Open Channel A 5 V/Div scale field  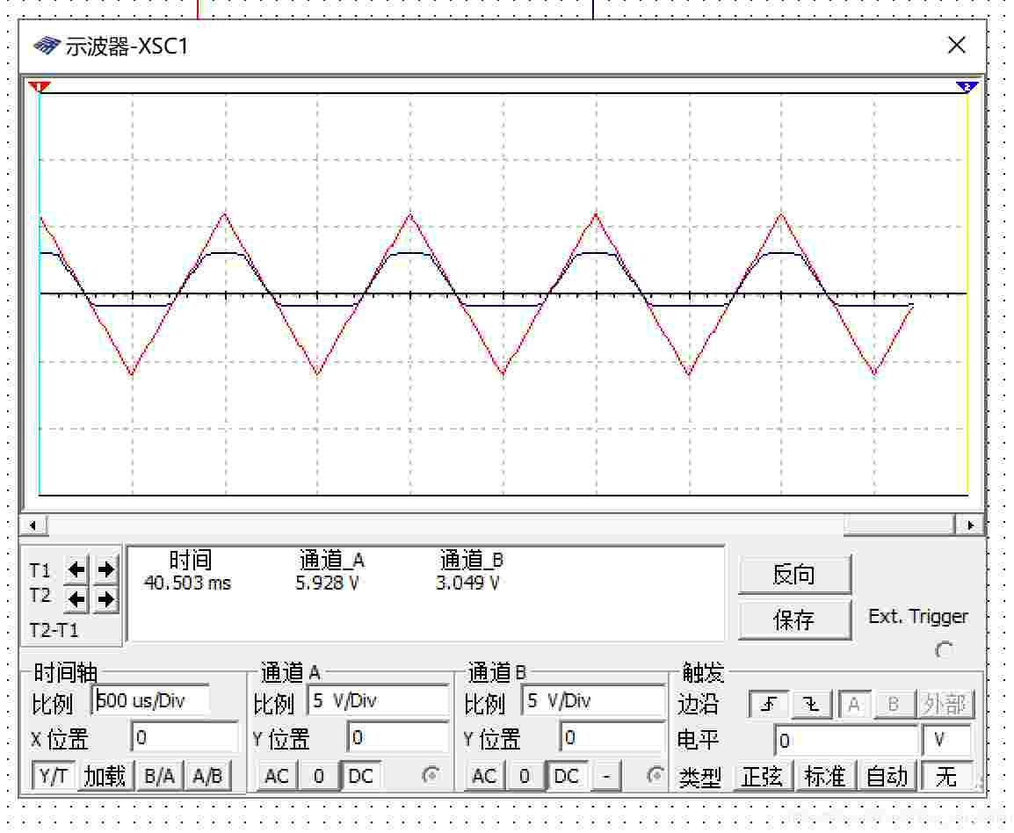coord(379,700)
